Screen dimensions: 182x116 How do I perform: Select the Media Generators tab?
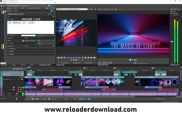[43, 65]
